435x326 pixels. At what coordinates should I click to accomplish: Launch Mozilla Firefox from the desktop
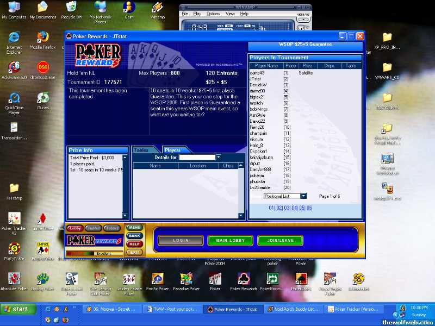click(x=43, y=37)
